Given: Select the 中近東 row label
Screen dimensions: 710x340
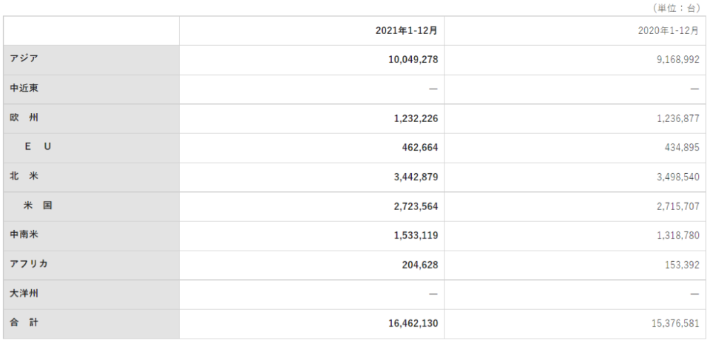Looking at the screenshot, I should [24, 89].
